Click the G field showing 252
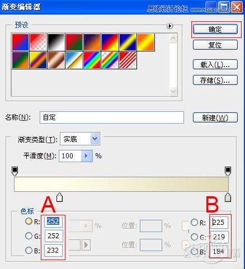 pos(54,236)
